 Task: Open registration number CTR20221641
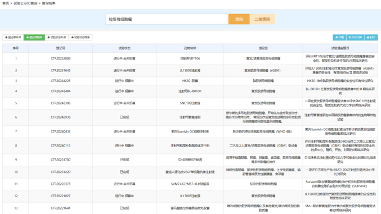pos(61,208)
